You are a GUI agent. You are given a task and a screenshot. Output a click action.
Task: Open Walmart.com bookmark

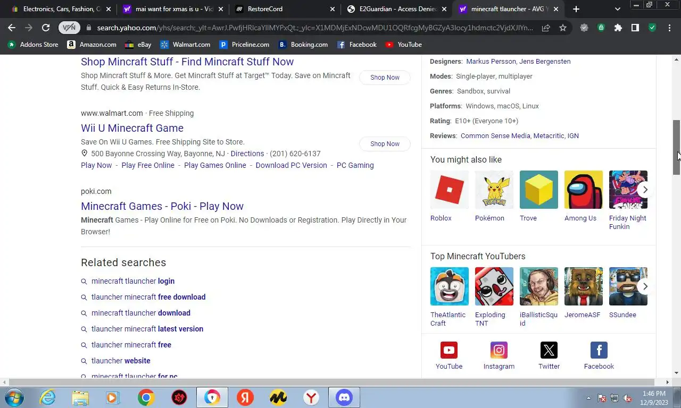pyautogui.click(x=185, y=45)
